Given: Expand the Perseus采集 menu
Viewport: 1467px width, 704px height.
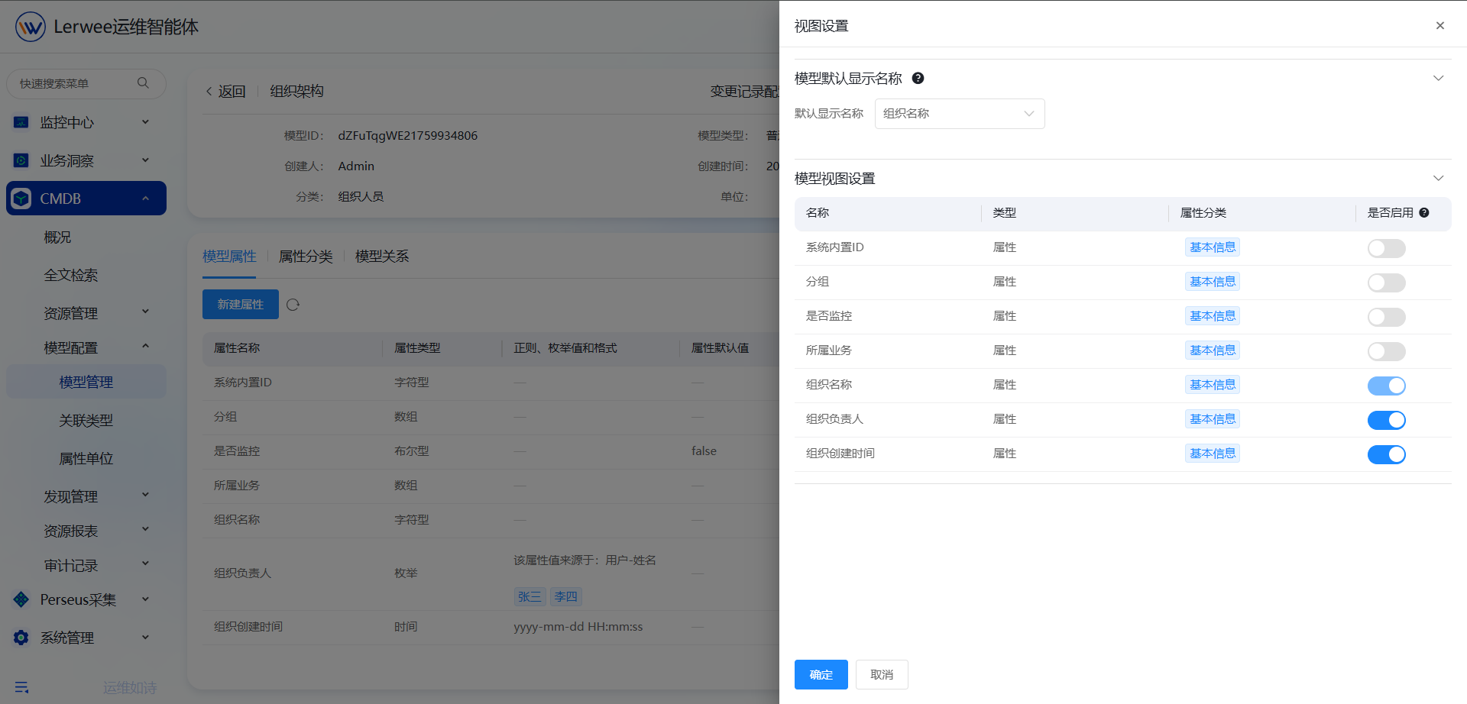Looking at the screenshot, I should [x=145, y=599].
